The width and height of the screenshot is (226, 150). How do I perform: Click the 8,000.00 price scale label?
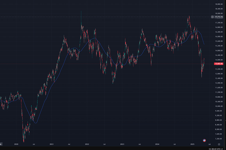(219, 129)
